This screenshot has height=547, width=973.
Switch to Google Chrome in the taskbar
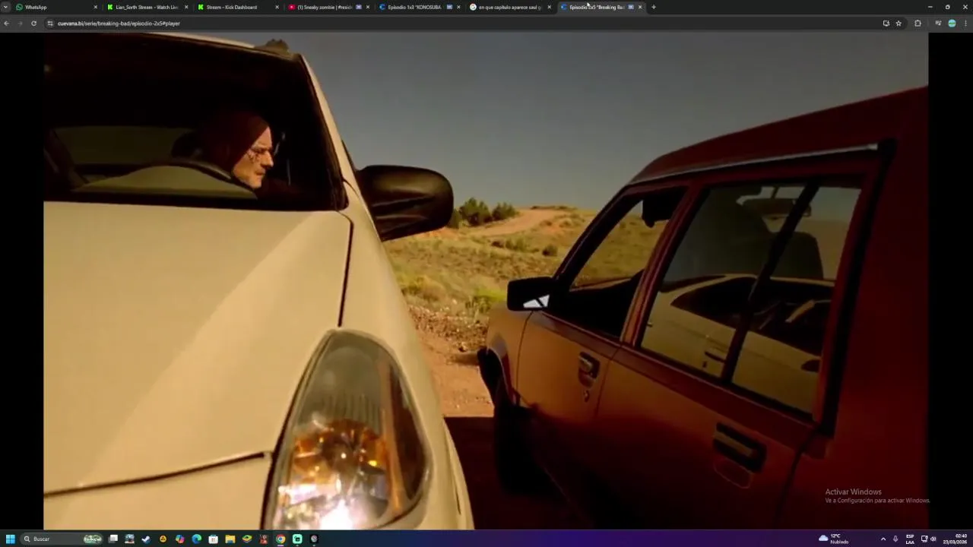click(280, 539)
